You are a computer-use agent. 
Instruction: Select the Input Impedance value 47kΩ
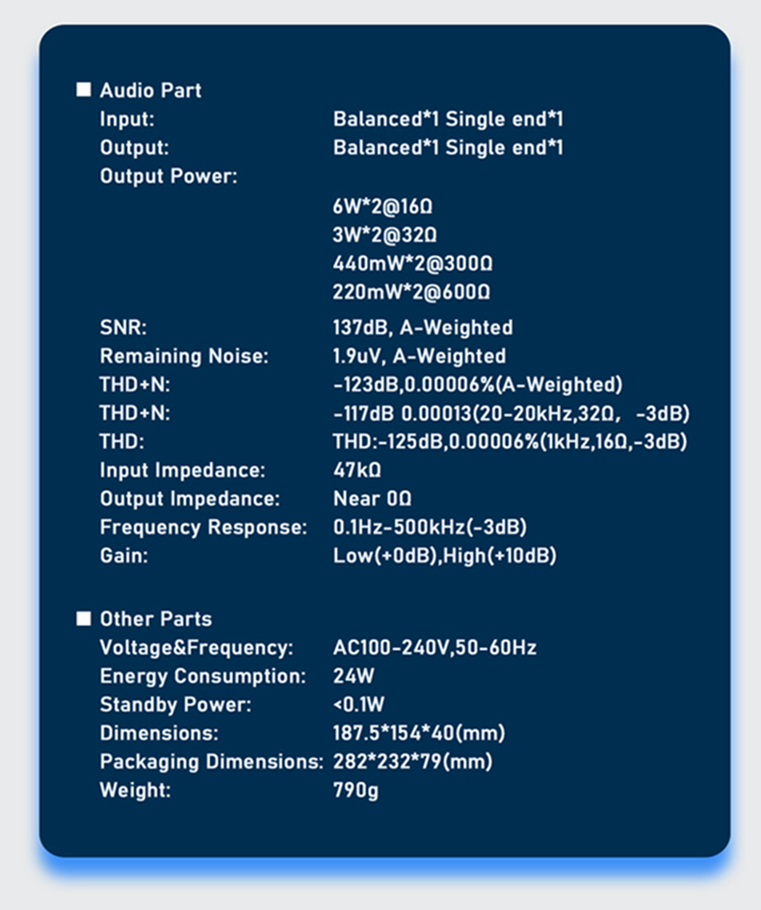tap(356, 470)
